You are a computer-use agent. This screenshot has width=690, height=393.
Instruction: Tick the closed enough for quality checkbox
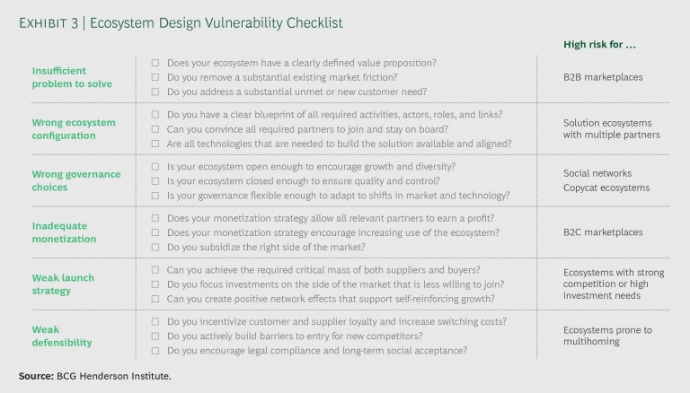[155, 181]
